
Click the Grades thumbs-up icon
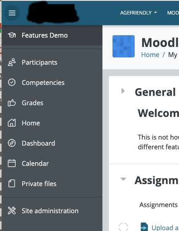coord(12,103)
